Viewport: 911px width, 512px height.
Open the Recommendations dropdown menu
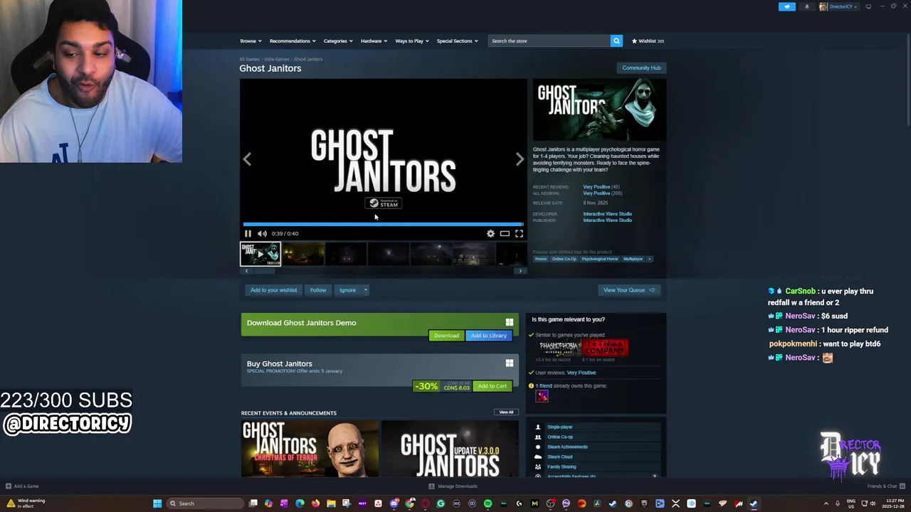293,41
